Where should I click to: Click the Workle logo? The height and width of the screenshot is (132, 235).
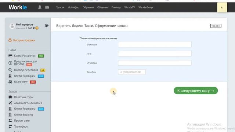pos(18,7)
